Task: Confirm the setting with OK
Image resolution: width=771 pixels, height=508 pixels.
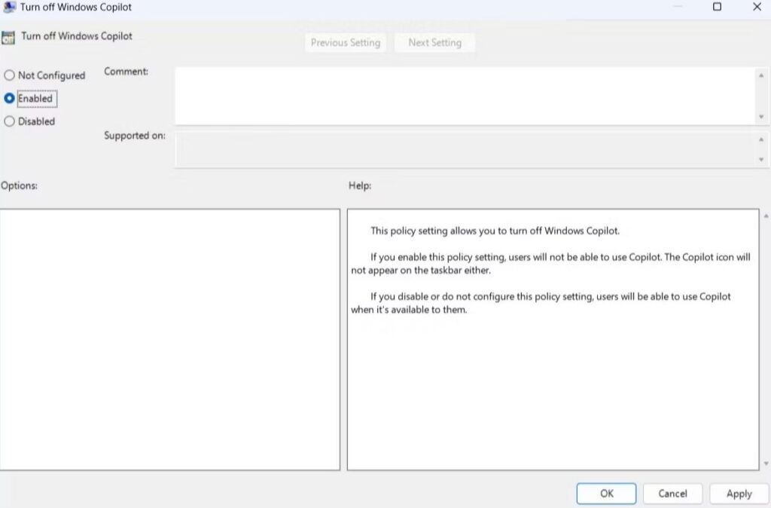Action: point(606,494)
